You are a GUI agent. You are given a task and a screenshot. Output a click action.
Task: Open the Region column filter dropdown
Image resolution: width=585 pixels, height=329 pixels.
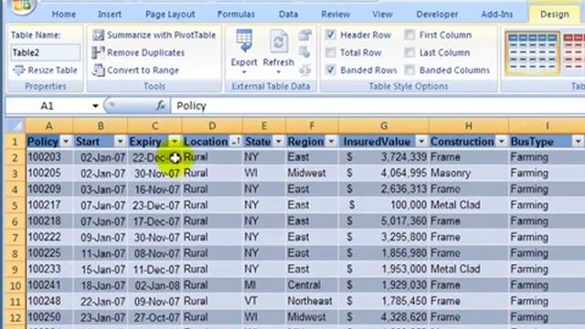tap(331, 142)
